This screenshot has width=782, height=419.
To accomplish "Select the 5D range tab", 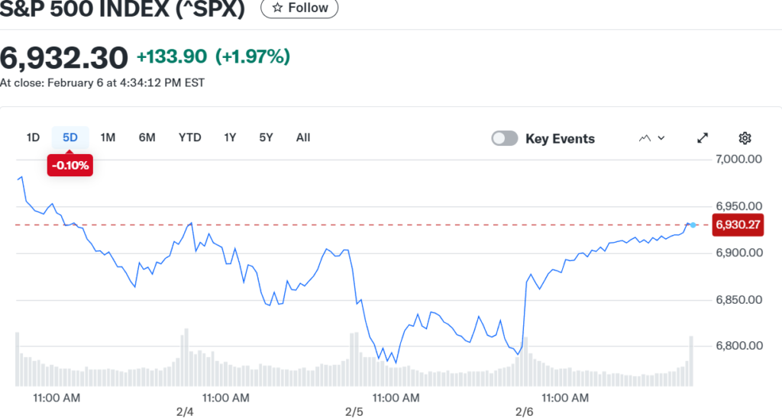I will click(70, 137).
